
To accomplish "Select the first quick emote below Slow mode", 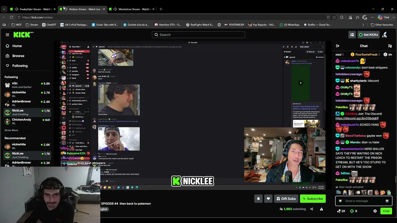I will 338,193.
